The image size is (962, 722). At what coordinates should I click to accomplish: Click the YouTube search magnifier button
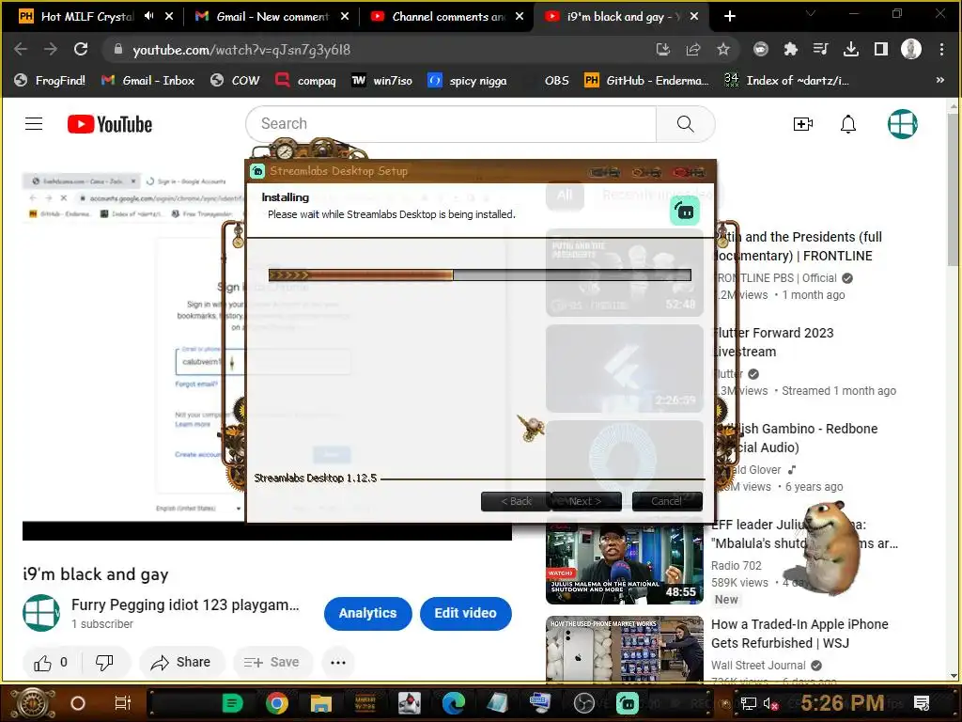[x=685, y=124]
